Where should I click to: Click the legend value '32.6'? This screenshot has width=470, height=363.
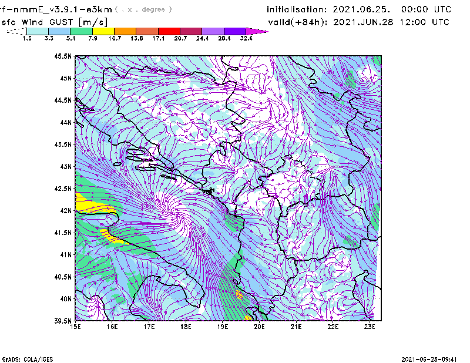click(x=246, y=38)
